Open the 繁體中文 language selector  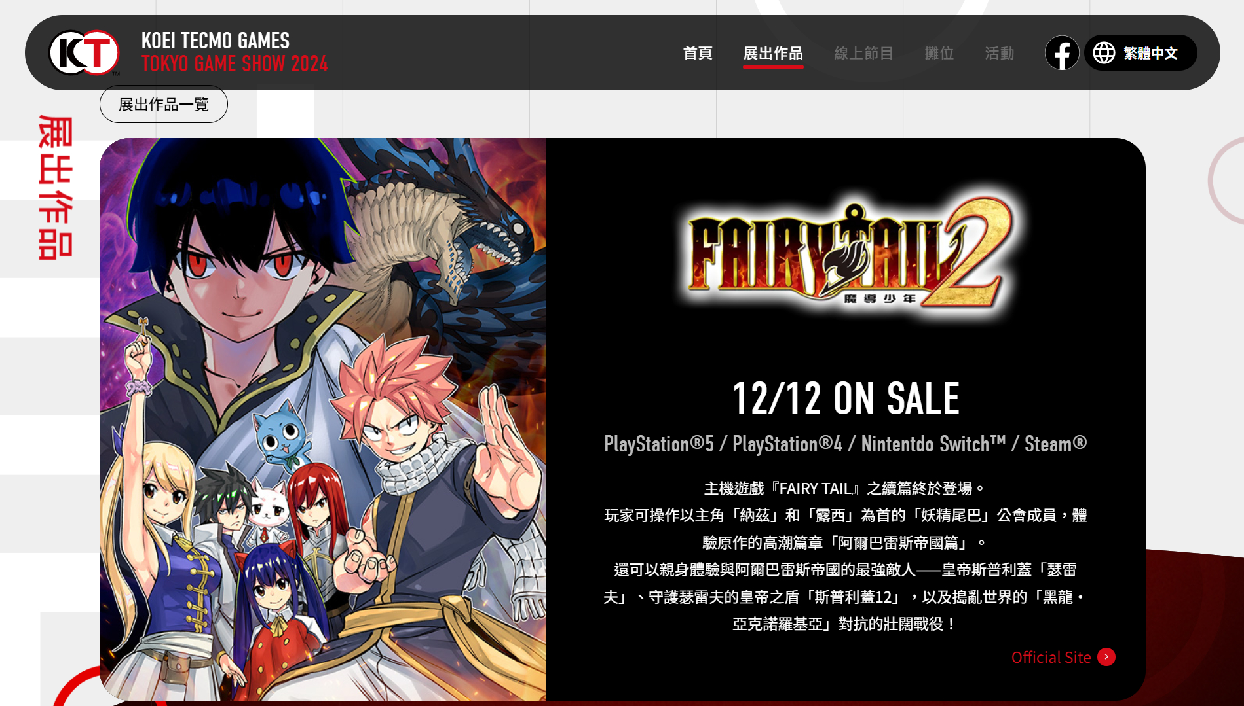coord(1140,53)
